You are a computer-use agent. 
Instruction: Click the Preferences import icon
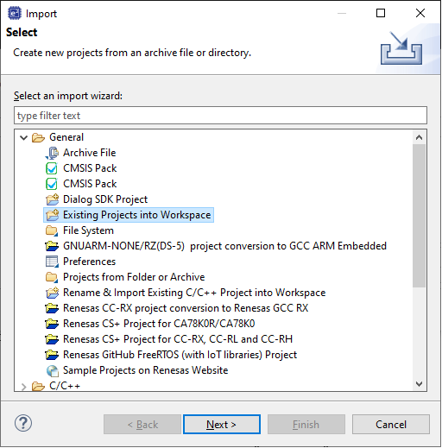tap(52, 262)
